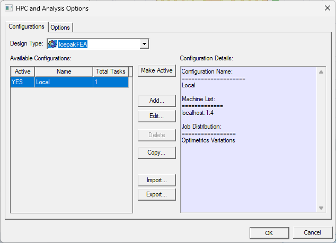This screenshot has height=243, width=336.
Task: Open the Design Type dropdown arrow
Action: (145, 44)
